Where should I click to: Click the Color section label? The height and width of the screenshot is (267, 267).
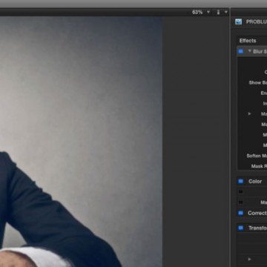click(x=255, y=182)
